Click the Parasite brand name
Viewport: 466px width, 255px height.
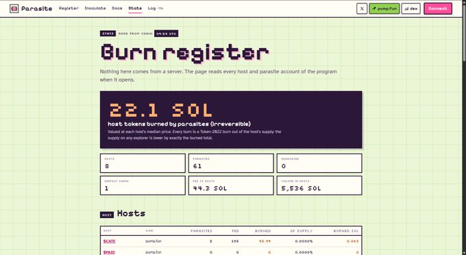[x=37, y=9]
